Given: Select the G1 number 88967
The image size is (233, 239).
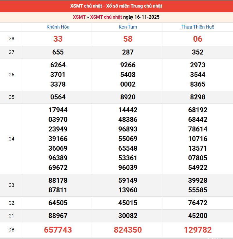Looking at the screenshot, I should [58, 216].
